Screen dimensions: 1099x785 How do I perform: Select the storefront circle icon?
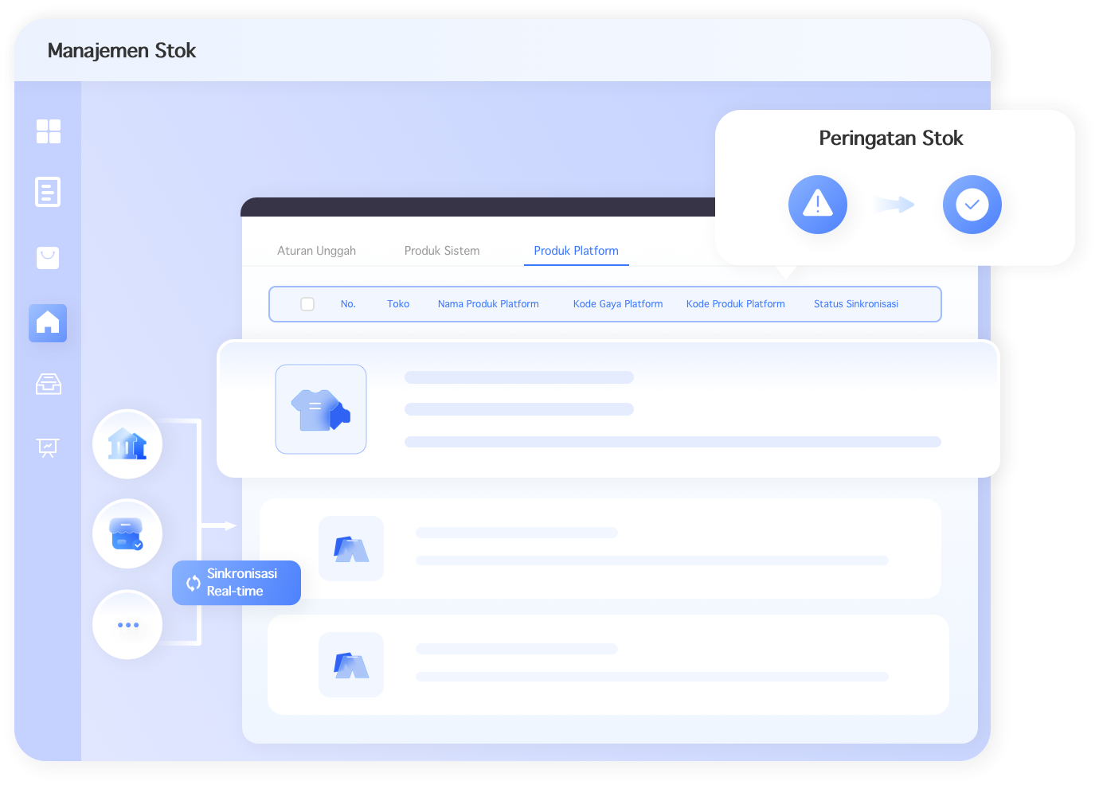tap(127, 533)
